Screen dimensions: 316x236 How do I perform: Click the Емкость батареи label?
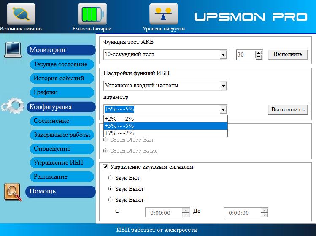pos(92,29)
